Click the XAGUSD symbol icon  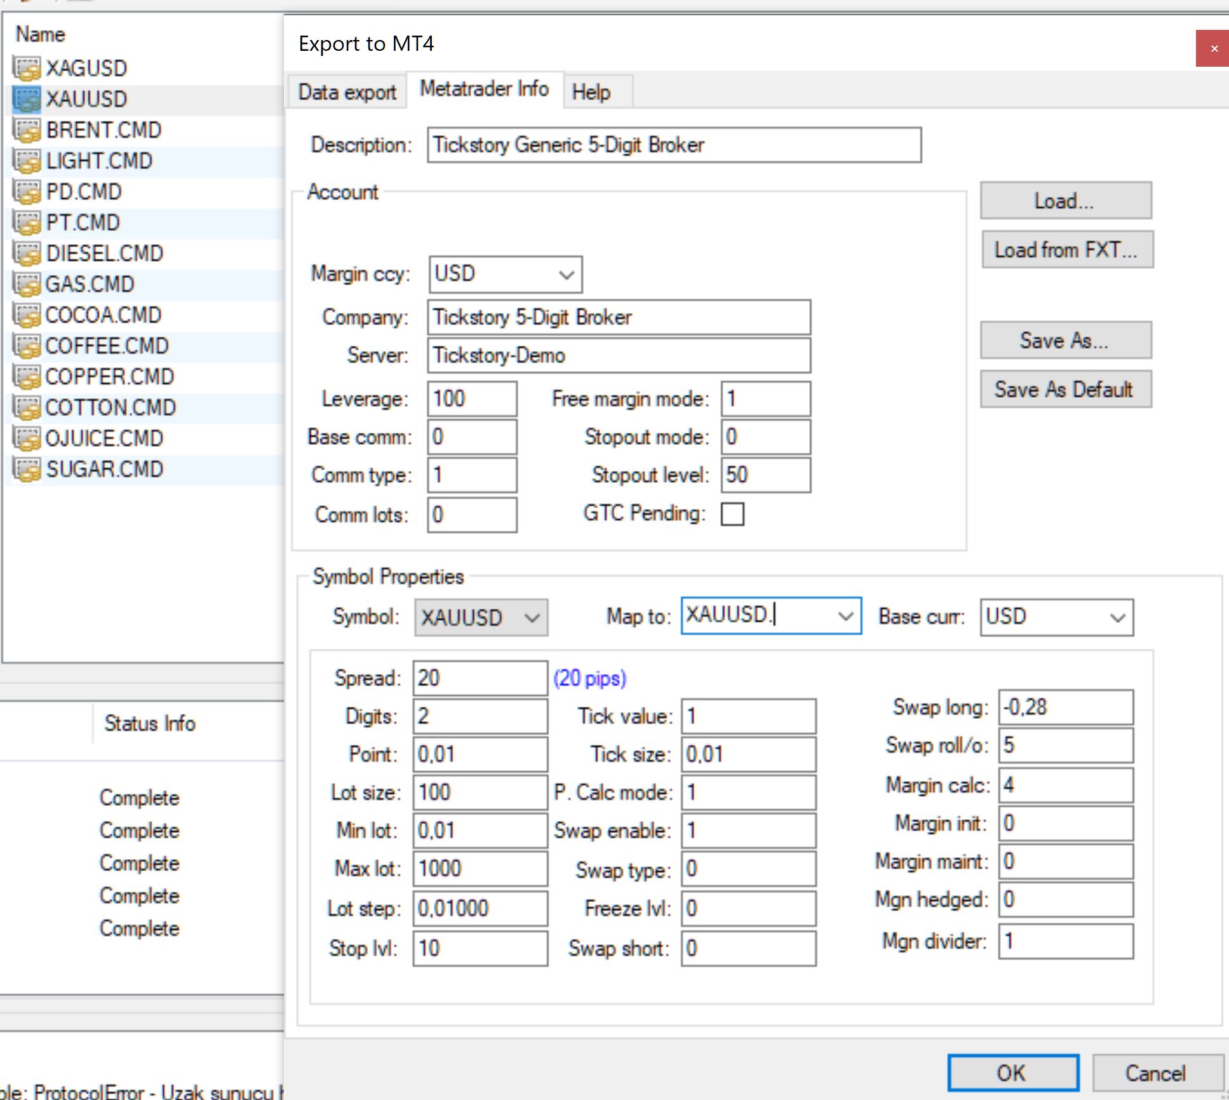(27, 69)
